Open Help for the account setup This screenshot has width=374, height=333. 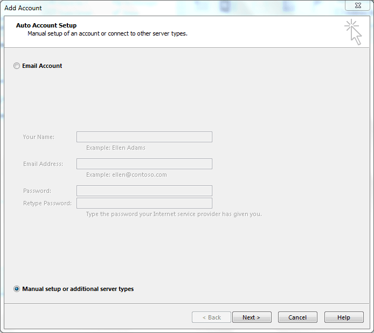344,317
